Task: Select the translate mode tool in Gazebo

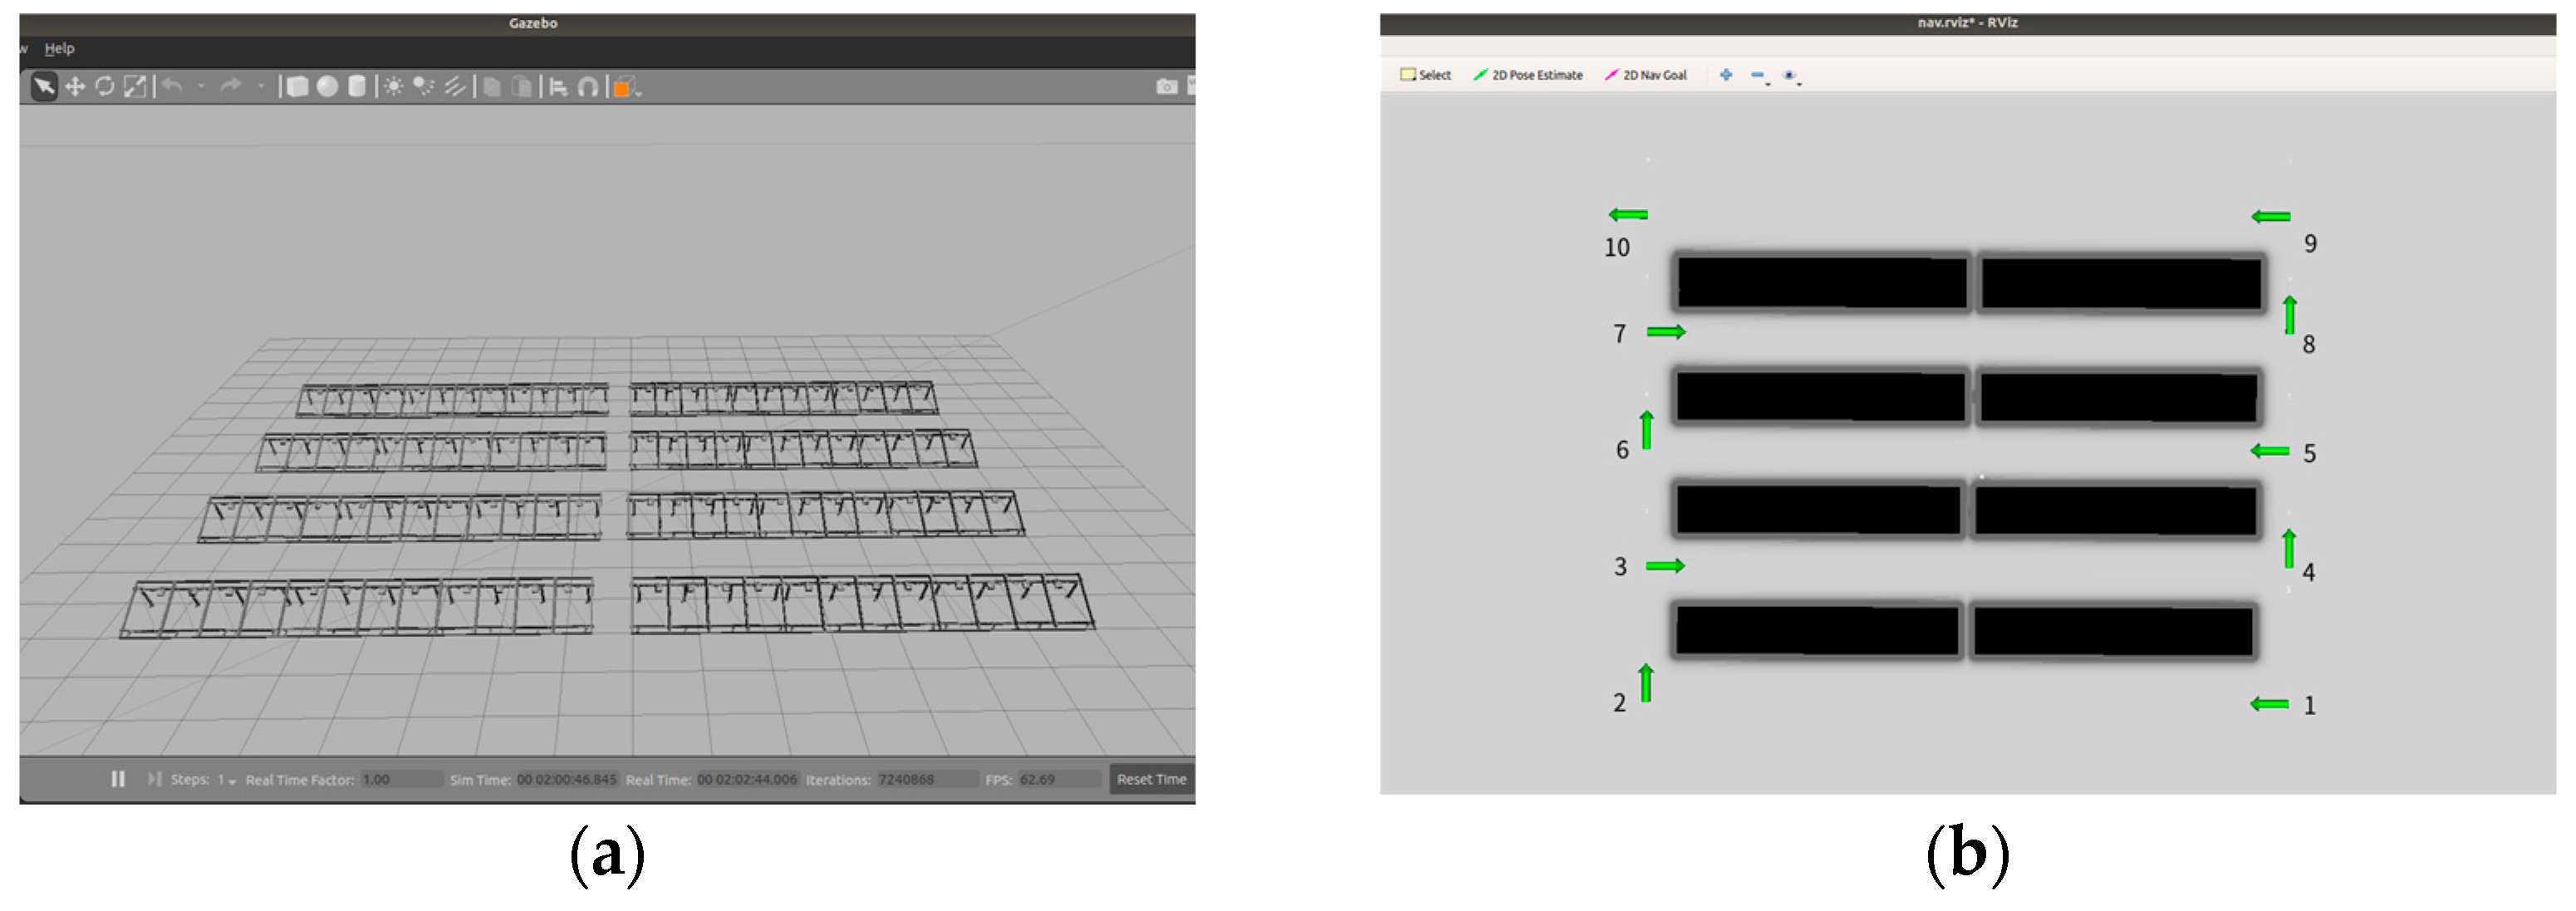Action: (x=75, y=87)
